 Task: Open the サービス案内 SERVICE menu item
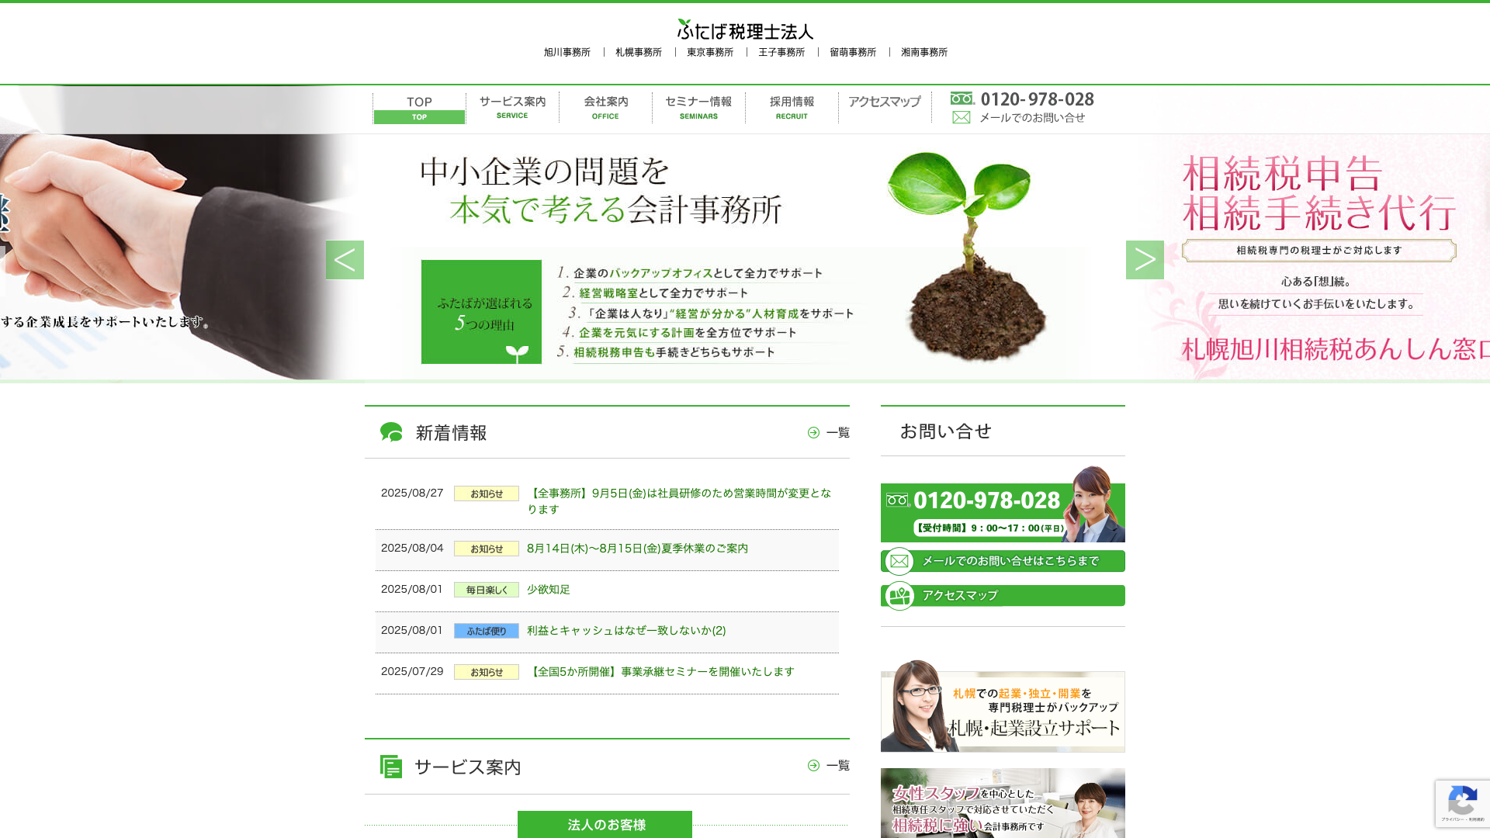pyautogui.click(x=512, y=107)
